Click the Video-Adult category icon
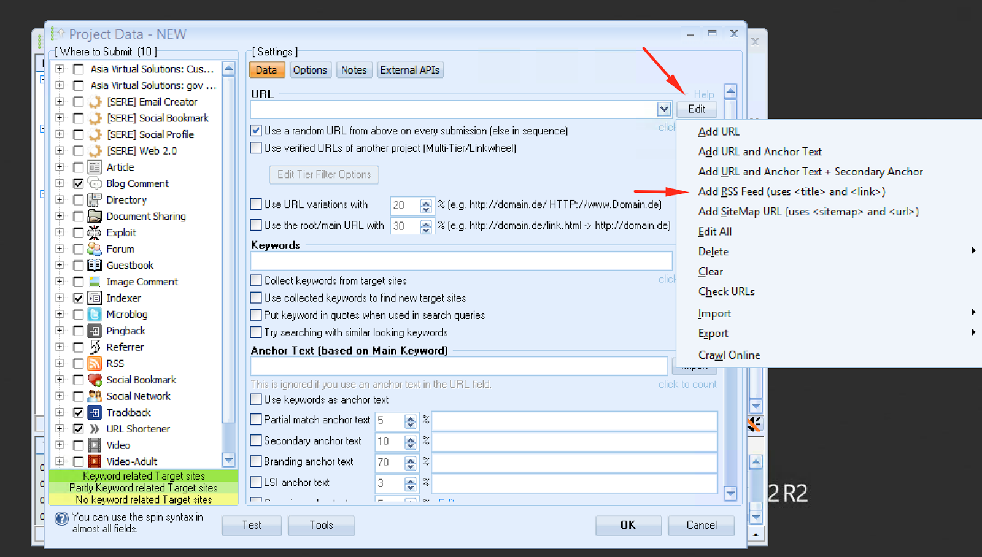Image resolution: width=982 pixels, height=557 pixels. [x=95, y=461]
